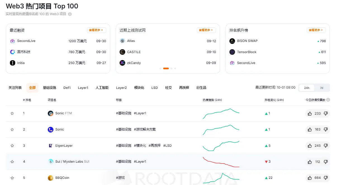Switch to the DeFi category tab
Viewport: 344px width, 185px height.
(x=67, y=87)
